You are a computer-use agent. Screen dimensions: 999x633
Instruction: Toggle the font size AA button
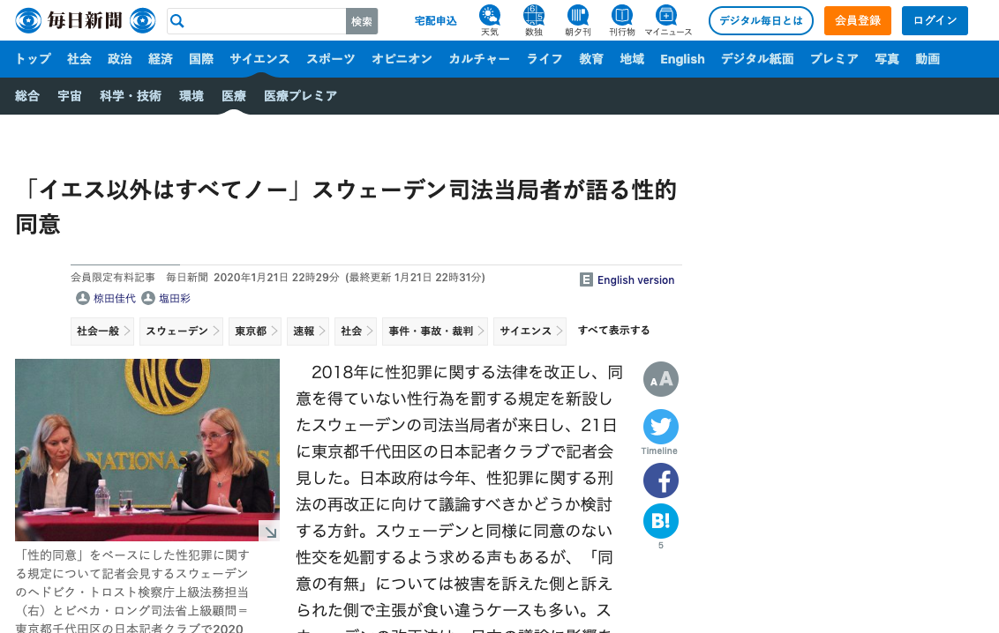660,379
